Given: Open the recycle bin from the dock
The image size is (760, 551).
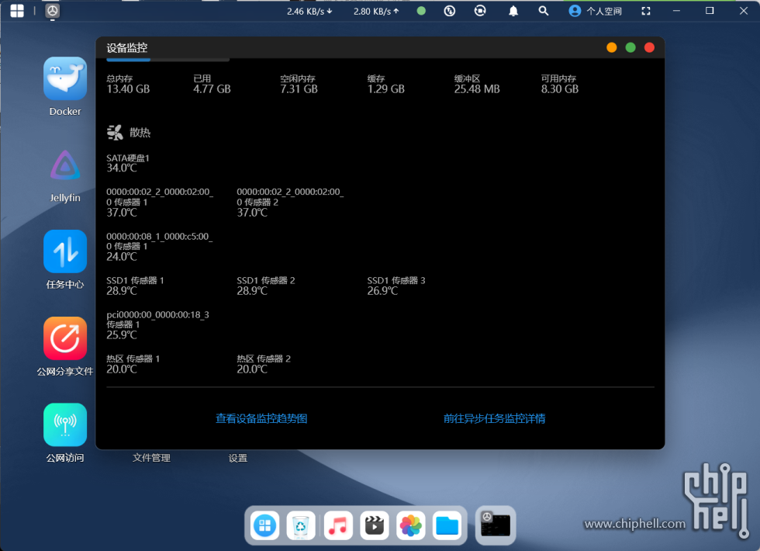Looking at the screenshot, I should (x=301, y=525).
